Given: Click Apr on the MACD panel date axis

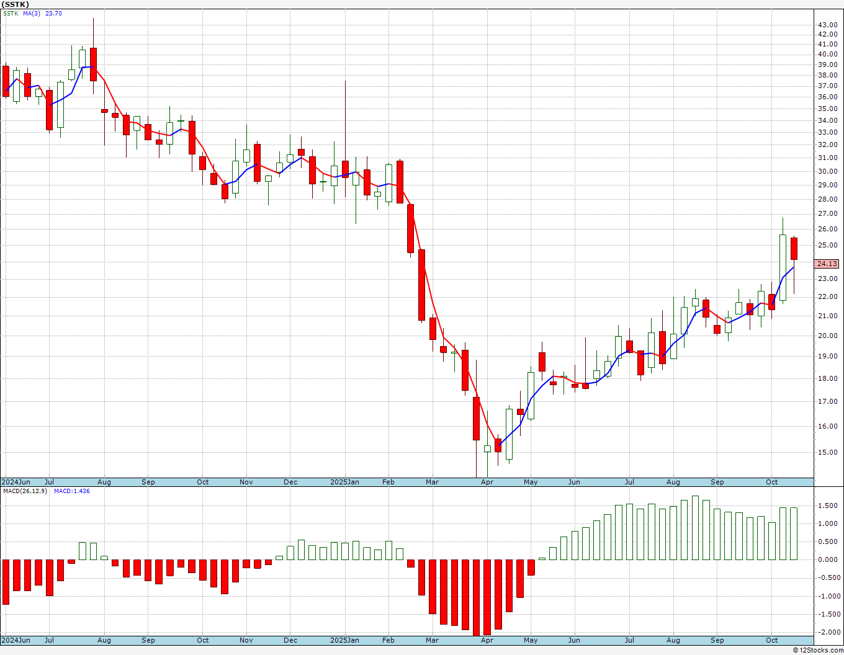Looking at the screenshot, I should 487,640.
